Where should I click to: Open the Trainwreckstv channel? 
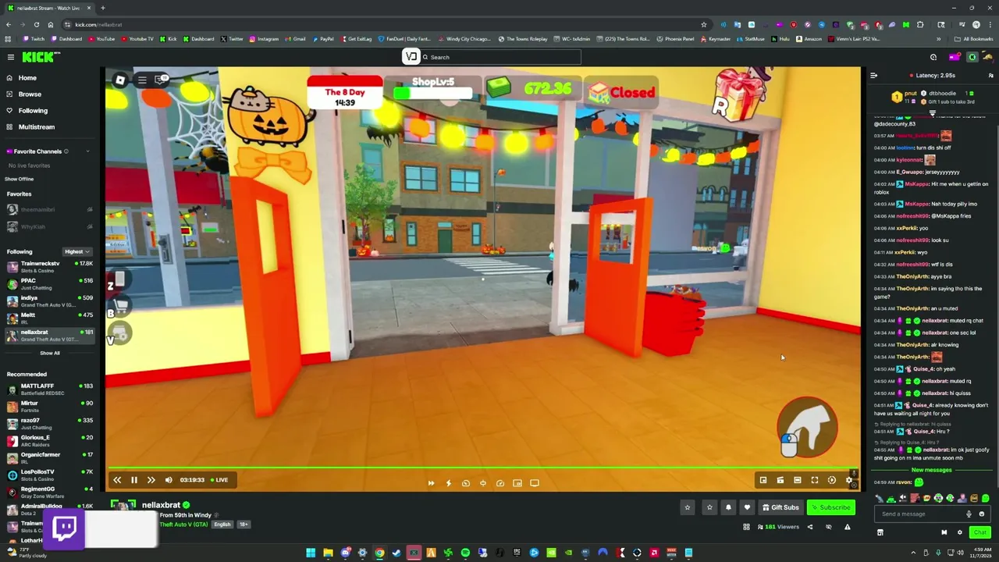pyautogui.click(x=48, y=266)
